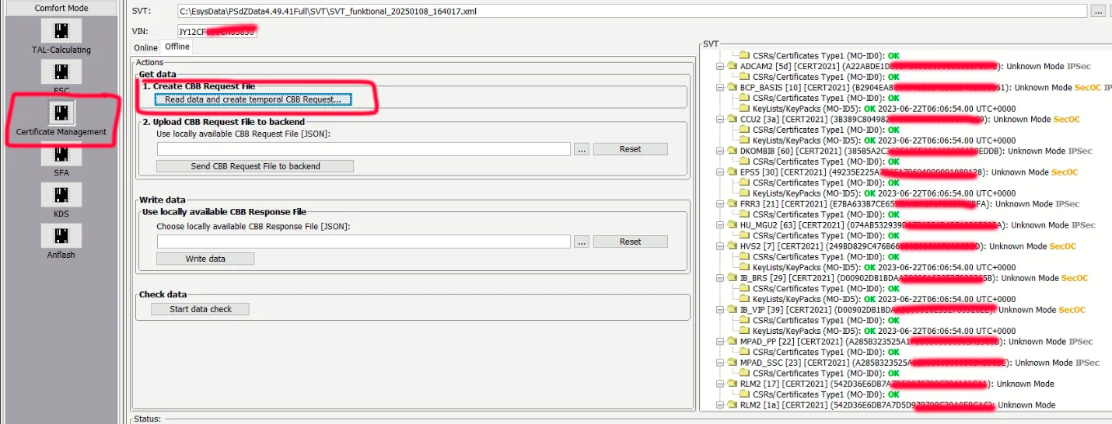Viewport: 1112px width, 424px height.
Task: Open the TAL-Calculating module icon
Action: click(x=61, y=31)
